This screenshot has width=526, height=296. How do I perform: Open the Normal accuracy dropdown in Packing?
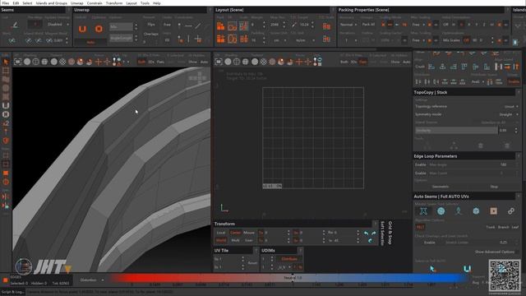pos(348,25)
